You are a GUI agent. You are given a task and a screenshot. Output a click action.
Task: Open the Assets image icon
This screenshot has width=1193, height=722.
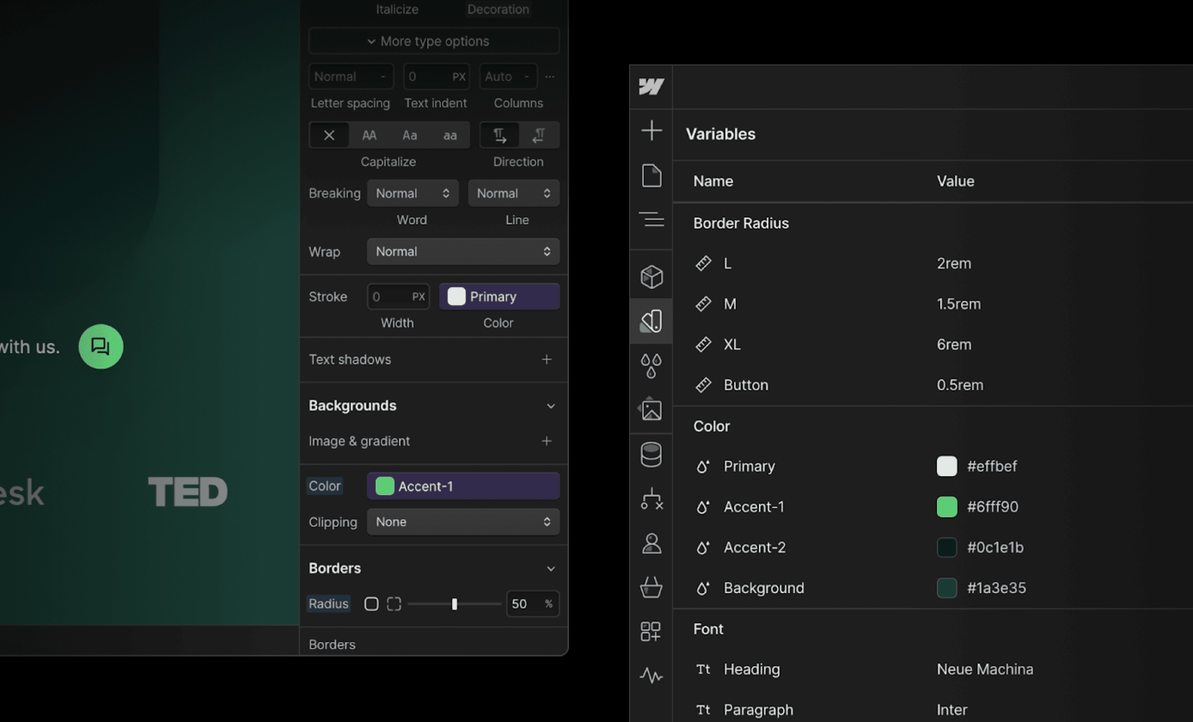pos(651,410)
